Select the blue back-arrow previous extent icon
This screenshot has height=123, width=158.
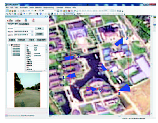(x=24, y=14)
